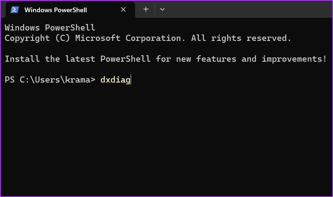This screenshot has height=197, width=333.
Task: Click the word improvements! at line end
Action: click(x=294, y=59)
